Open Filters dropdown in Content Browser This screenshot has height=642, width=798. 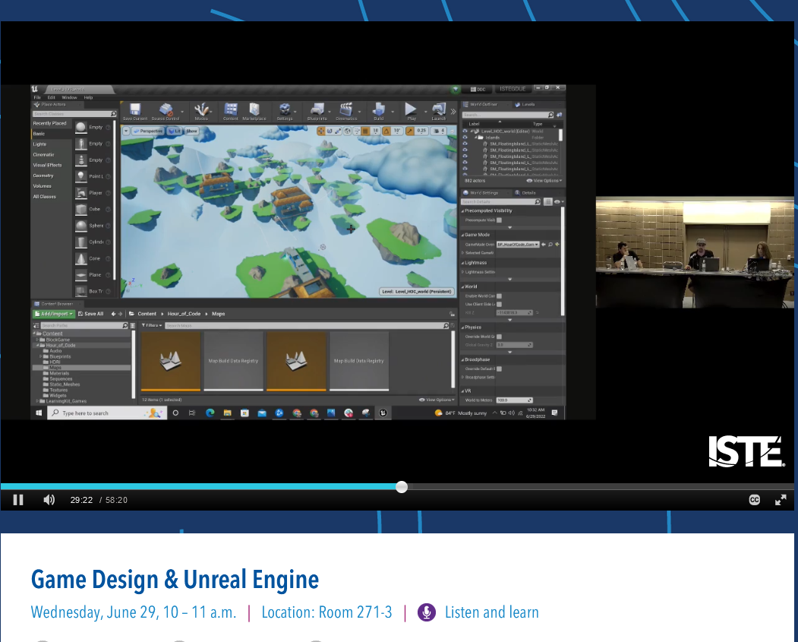(x=152, y=325)
